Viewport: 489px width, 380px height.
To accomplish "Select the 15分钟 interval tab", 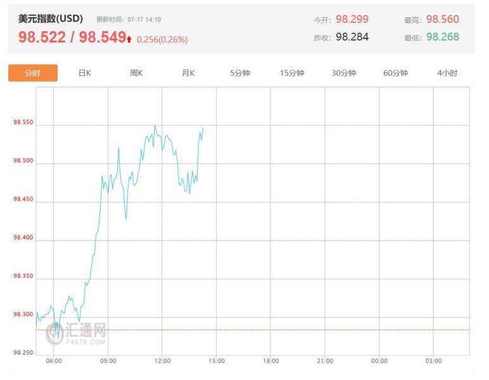I will pos(292,73).
